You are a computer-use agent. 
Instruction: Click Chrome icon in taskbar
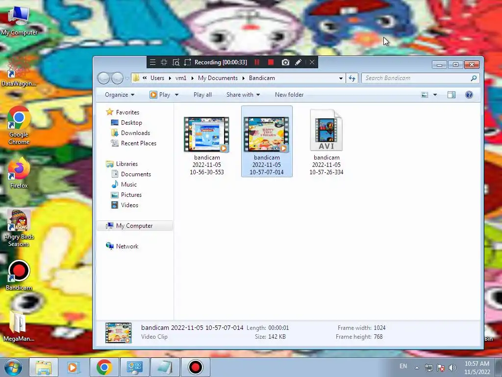click(x=104, y=367)
